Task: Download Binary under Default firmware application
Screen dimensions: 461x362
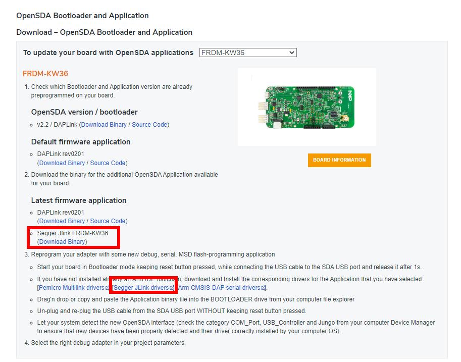Action: tap(62, 163)
